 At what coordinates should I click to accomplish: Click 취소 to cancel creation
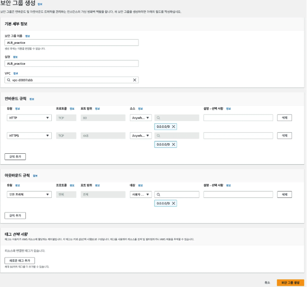pos(267,283)
